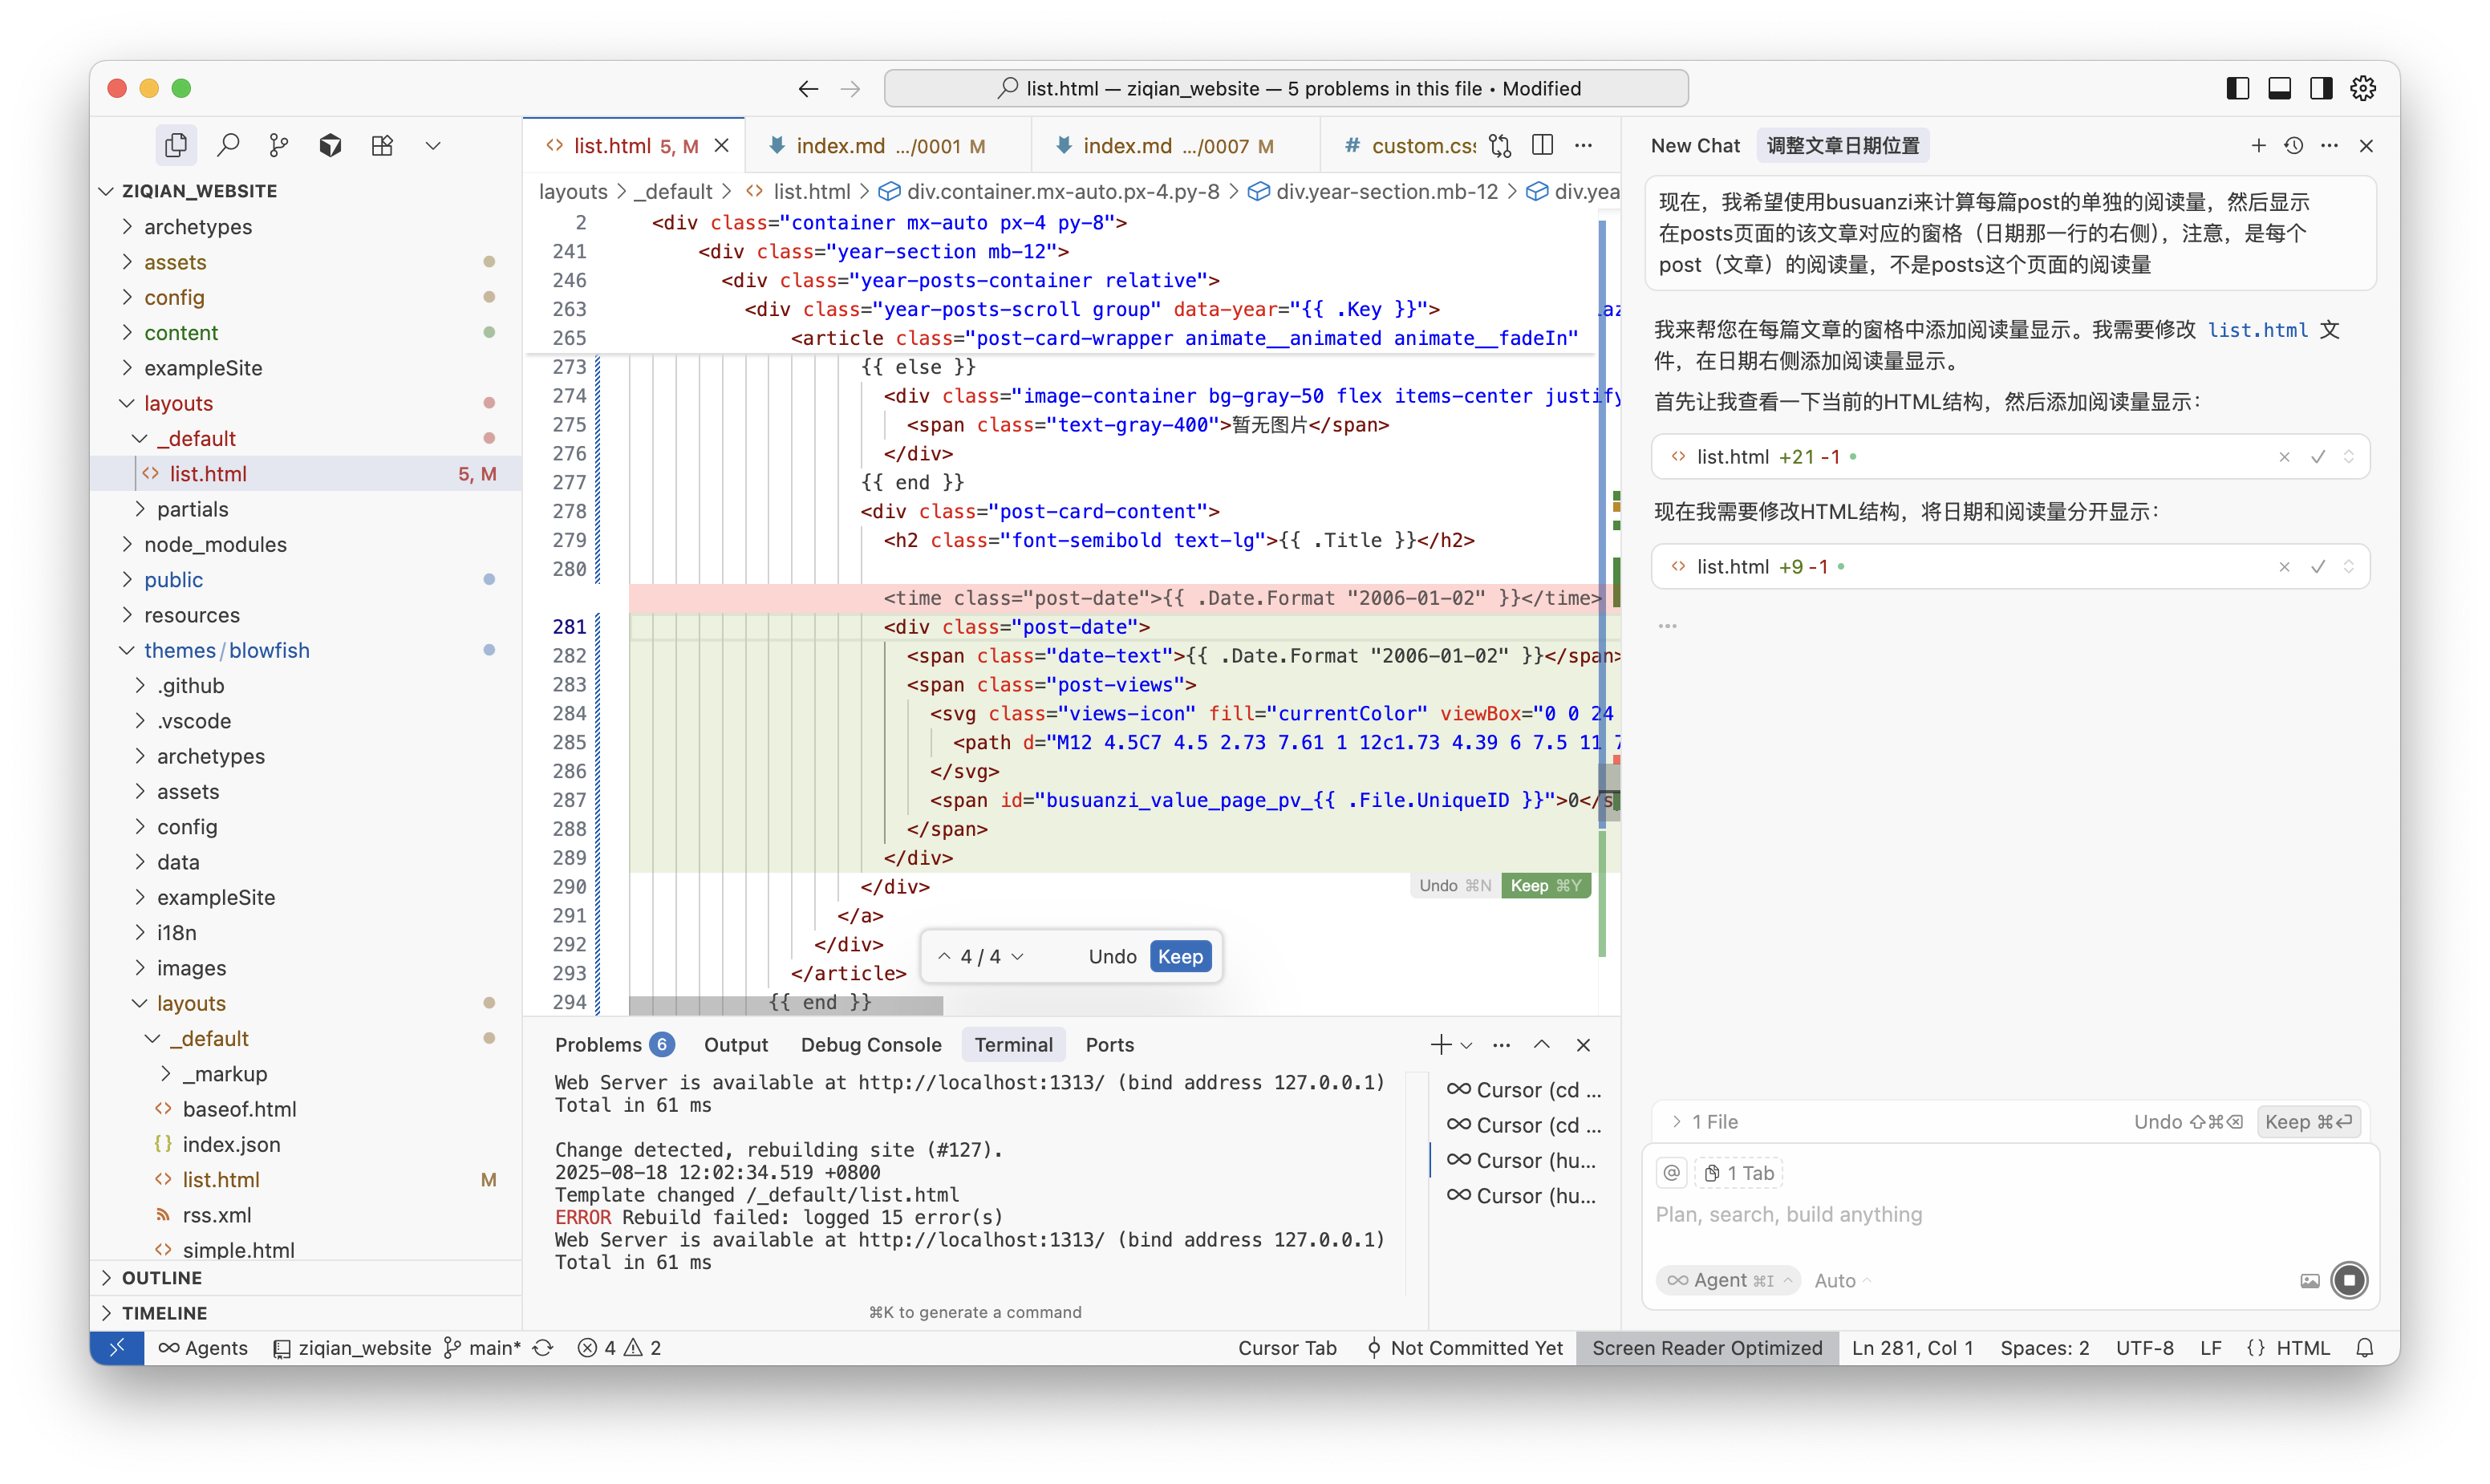Expand the list.html +9 -1 diff block
The width and height of the screenshot is (2490, 1484).
click(2349, 567)
